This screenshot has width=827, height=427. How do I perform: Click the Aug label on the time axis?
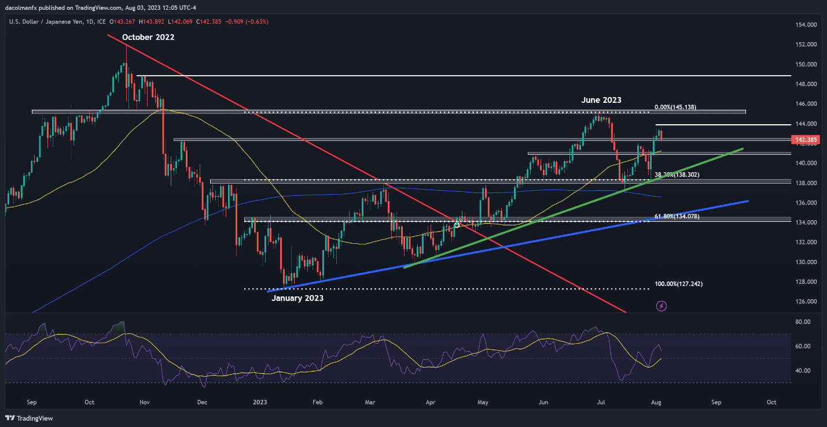pyautogui.click(x=656, y=401)
